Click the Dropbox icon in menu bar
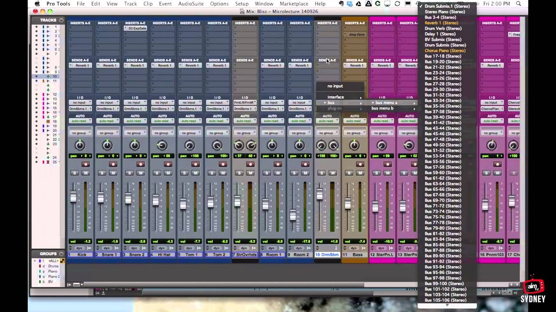Image resolution: width=556 pixels, height=312 pixels. coord(349,3)
